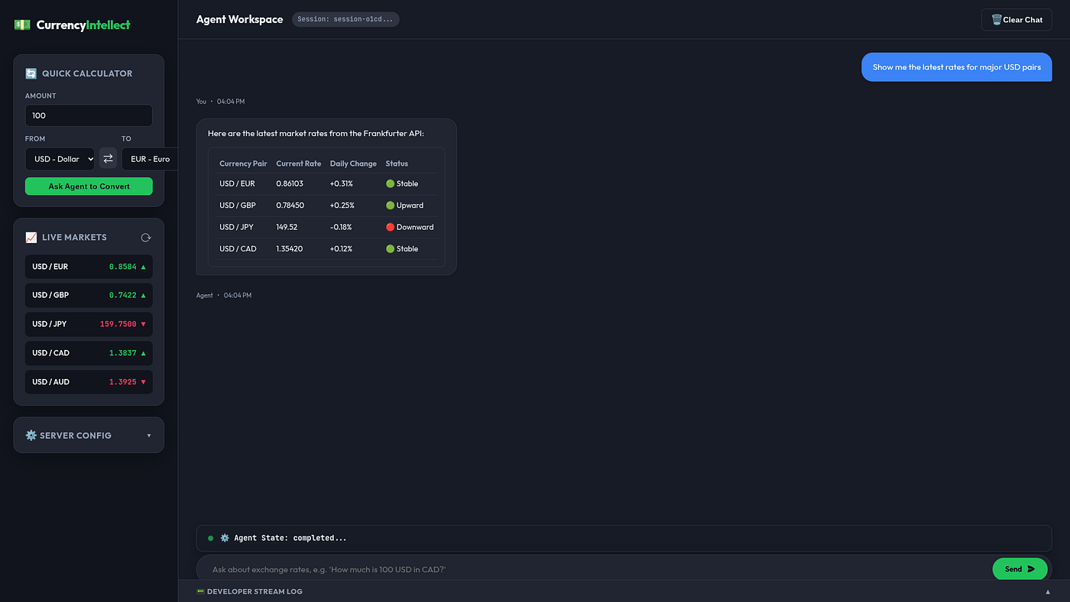Click the down arrow beside USD / AUD
This screenshot has width=1070, height=602.
pyautogui.click(x=143, y=382)
